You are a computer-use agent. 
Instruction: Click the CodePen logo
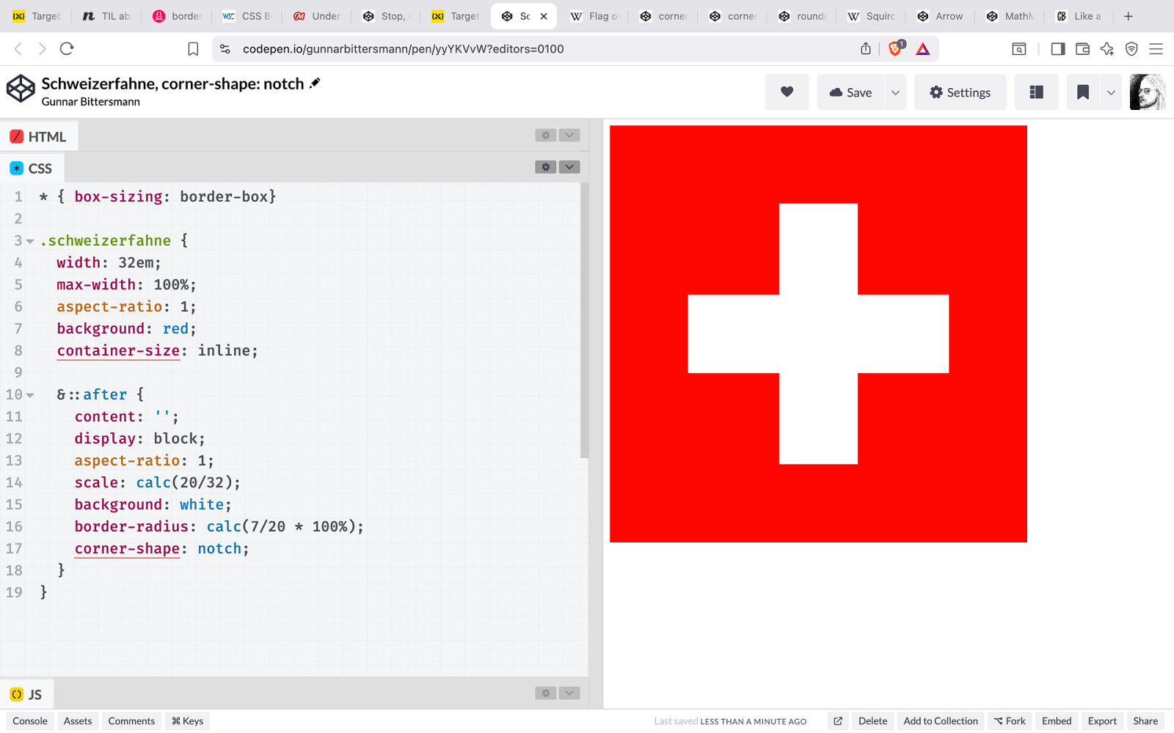coord(21,89)
